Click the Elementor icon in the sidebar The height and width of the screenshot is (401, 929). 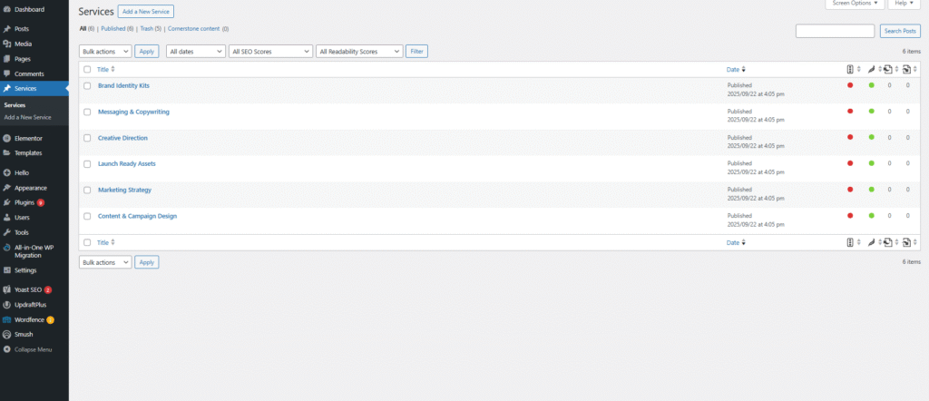(7, 138)
